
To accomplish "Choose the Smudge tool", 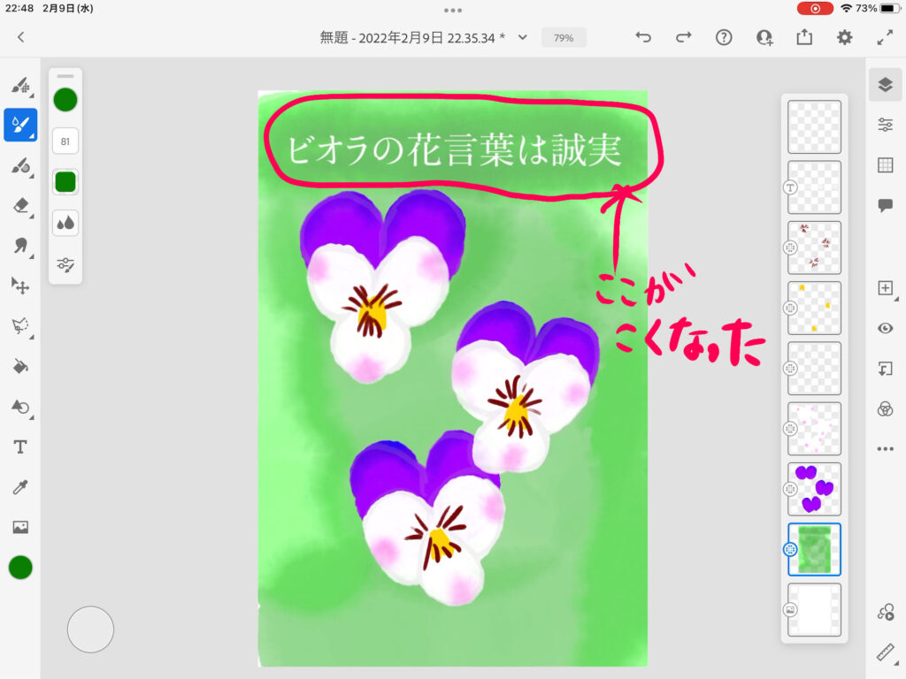I will tap(19, 246).
